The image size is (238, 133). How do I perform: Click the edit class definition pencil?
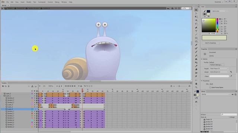pyautogui.click(x=231, y=76)
